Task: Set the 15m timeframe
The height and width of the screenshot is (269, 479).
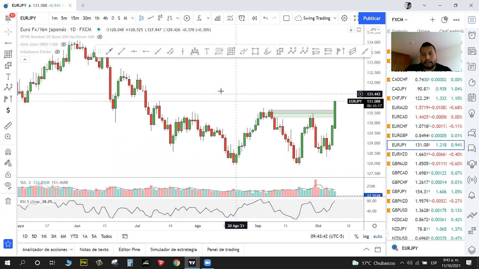Action: 75,18
